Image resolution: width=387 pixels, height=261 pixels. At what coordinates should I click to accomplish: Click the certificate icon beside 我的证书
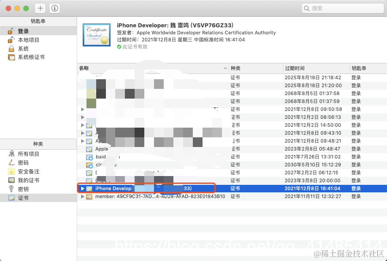pos(11,180)
